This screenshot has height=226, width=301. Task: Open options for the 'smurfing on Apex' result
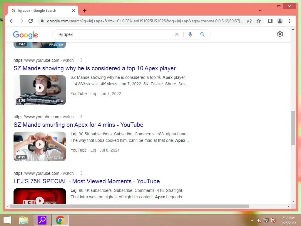[81, 117]
